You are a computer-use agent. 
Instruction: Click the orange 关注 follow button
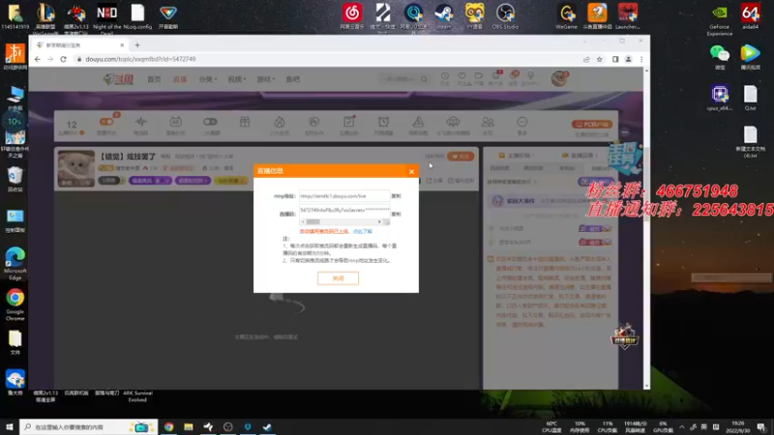point(461,157)
